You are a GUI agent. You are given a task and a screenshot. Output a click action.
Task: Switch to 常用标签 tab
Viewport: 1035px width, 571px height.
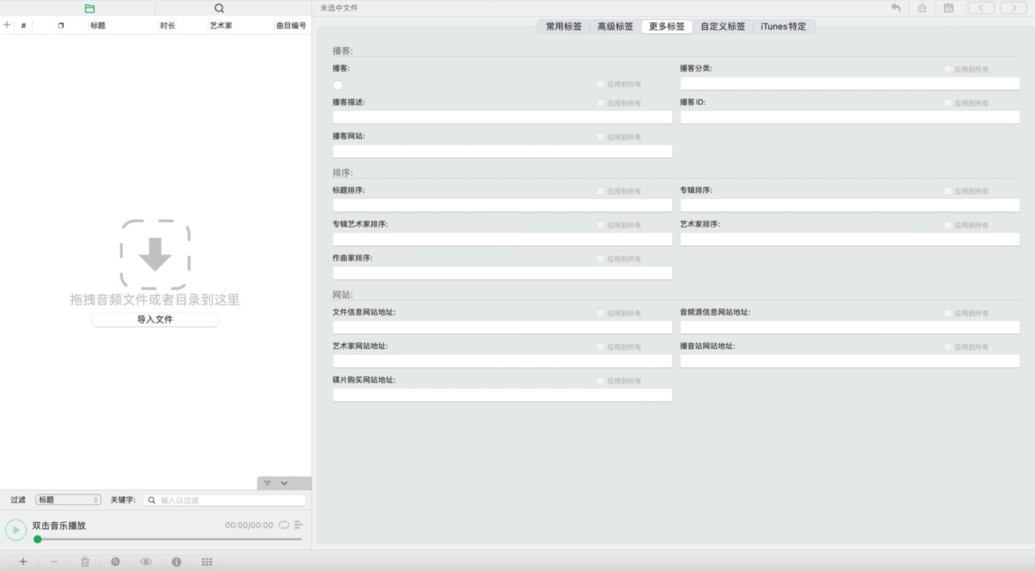click(564, 27)
